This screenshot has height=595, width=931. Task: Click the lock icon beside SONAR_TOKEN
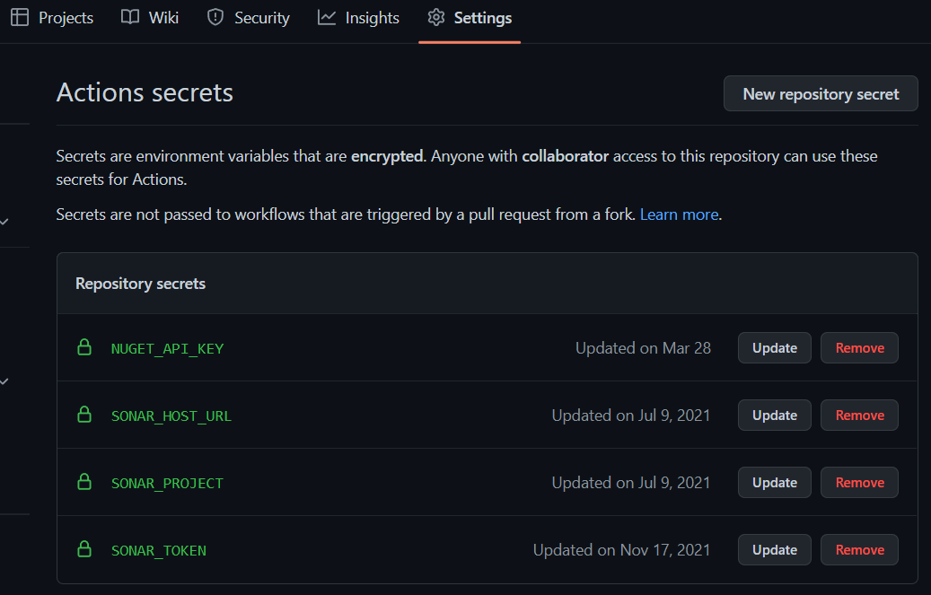coord(84,548)
